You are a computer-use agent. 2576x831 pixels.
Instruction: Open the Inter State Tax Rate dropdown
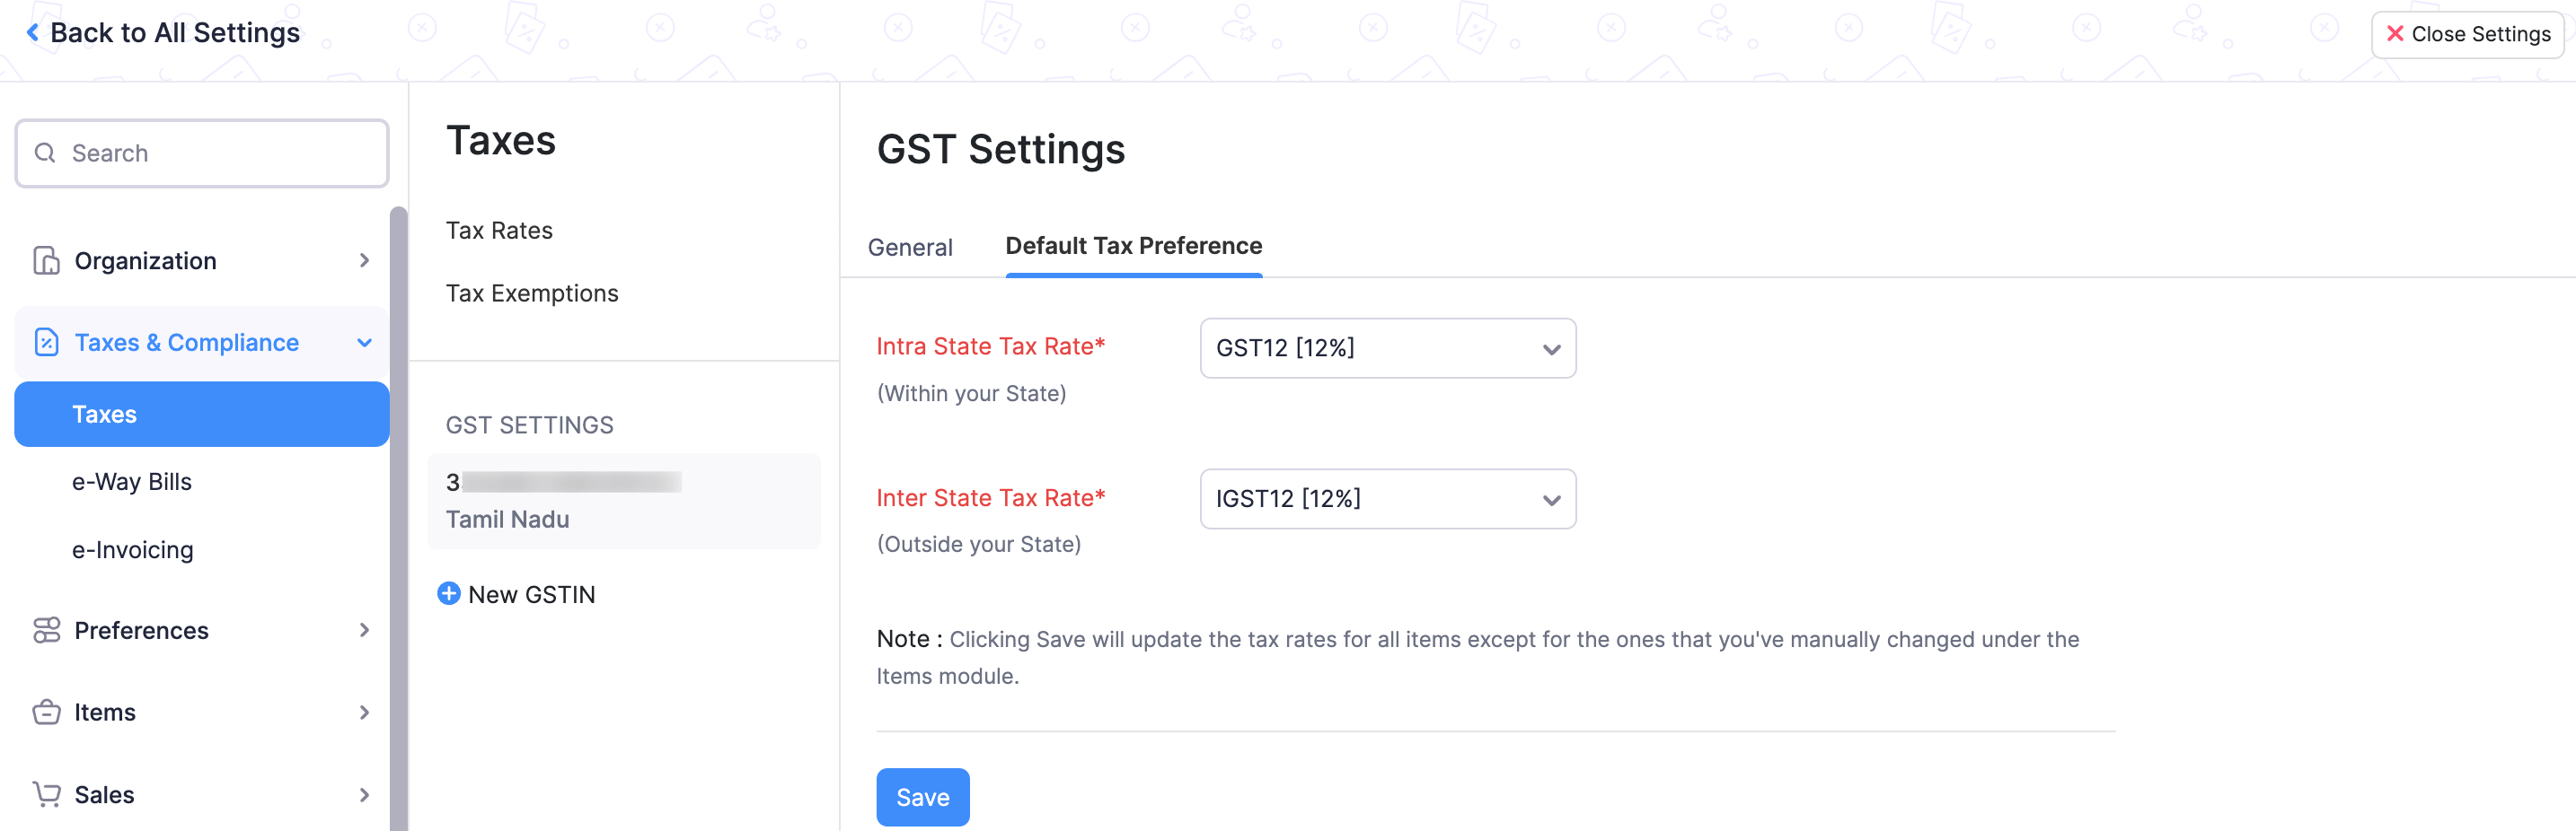click(1387, 499)
